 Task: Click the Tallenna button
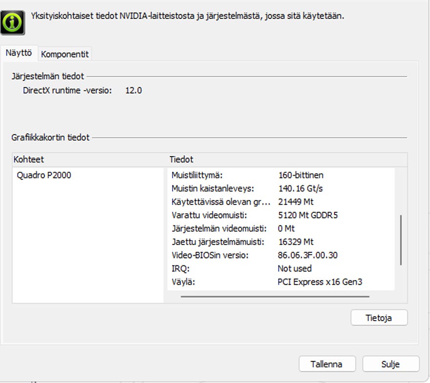point(326,364)
